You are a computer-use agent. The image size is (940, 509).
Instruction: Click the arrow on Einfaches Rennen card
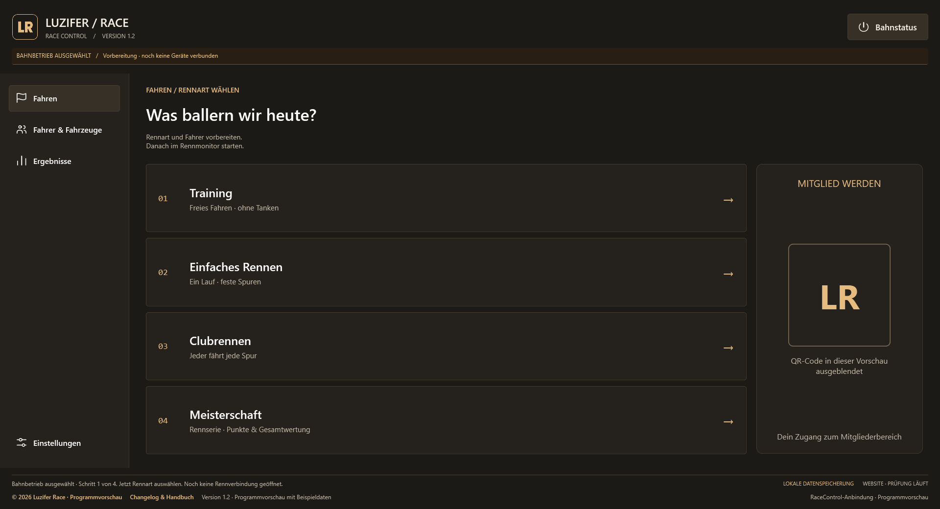(728, 274)
